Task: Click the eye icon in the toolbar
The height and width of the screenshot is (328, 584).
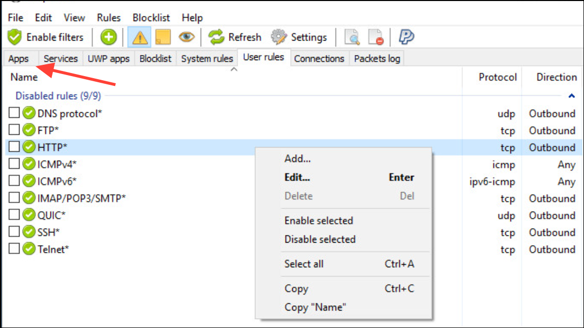Action: 186,37
